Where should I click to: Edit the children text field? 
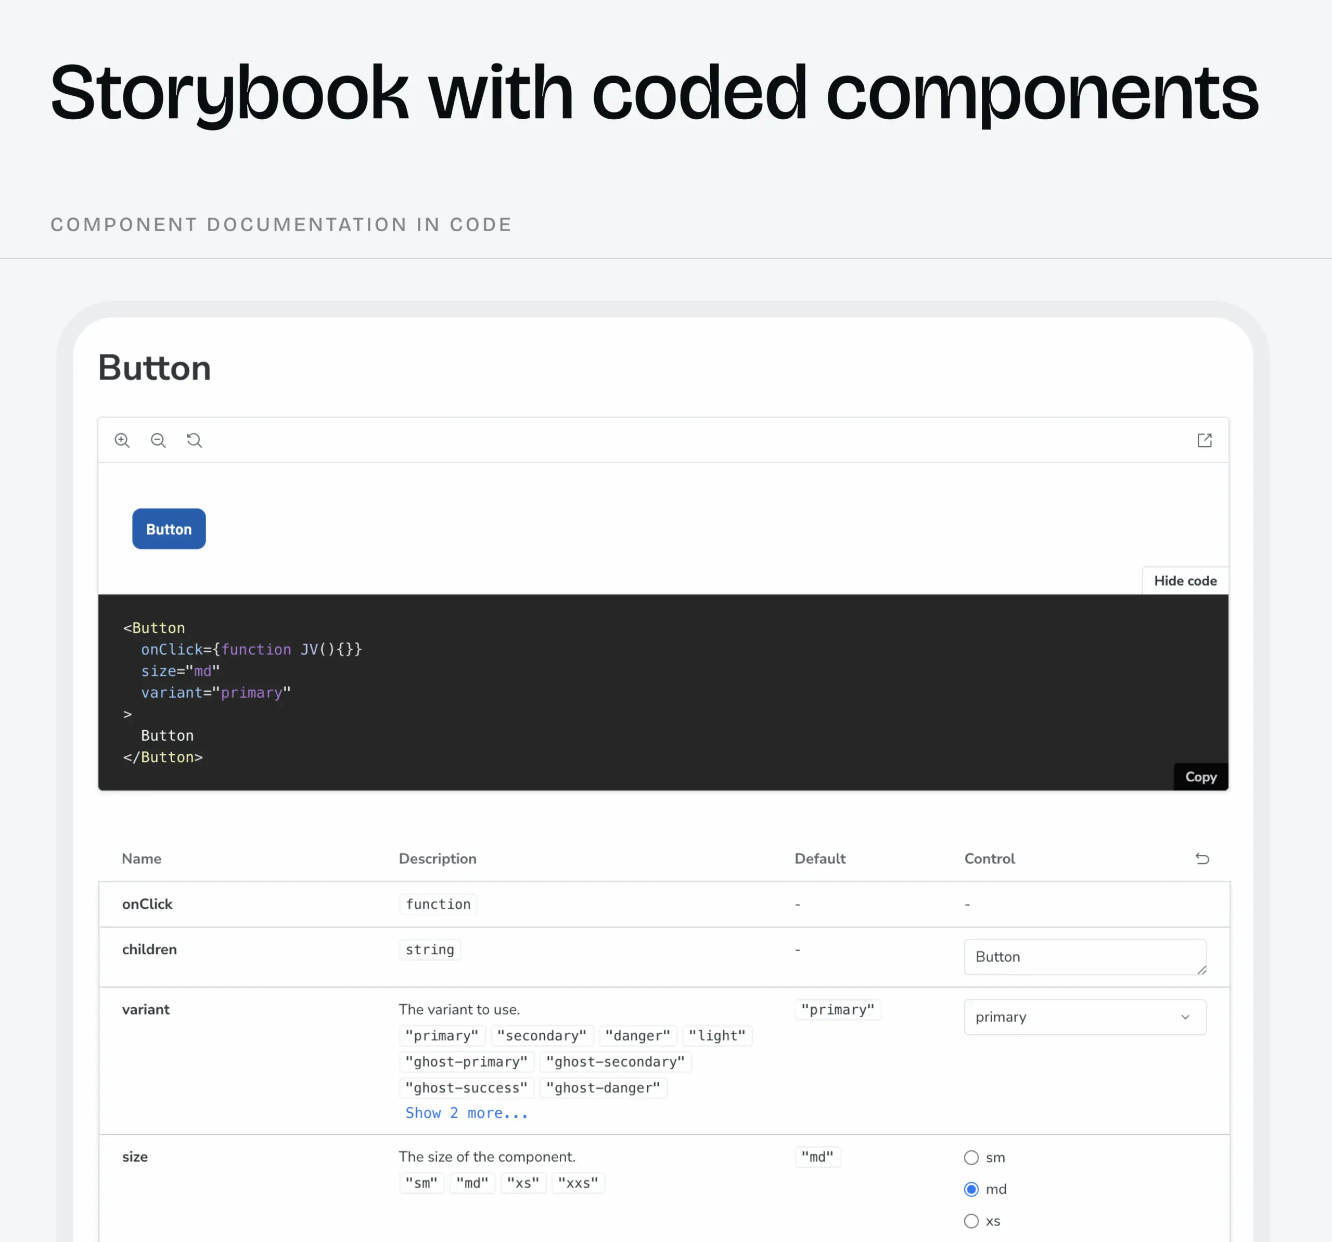click(x=1085, y=956)
